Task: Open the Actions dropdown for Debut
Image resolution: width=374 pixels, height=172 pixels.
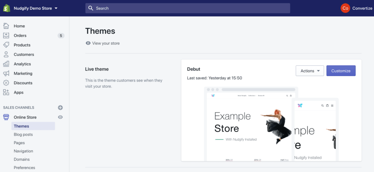Action: point(309,71)
